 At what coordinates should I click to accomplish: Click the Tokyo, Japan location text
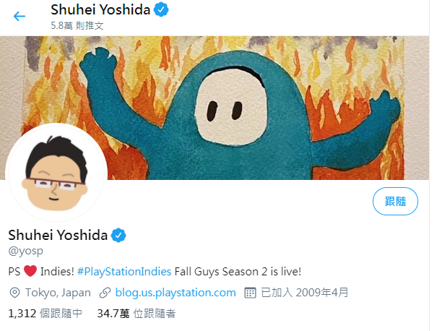pos(58,293)
